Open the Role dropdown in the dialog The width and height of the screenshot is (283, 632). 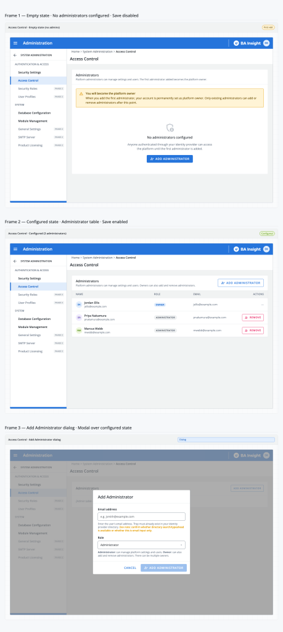[142, 544]
